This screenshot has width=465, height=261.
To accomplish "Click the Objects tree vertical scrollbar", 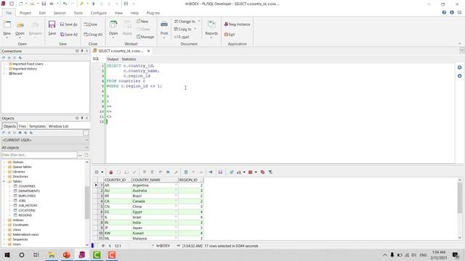I will click(87, 203).
